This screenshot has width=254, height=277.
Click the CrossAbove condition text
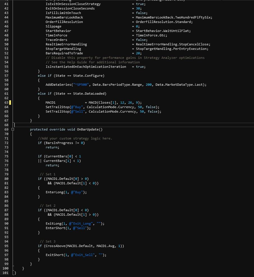tap(81, 246)
